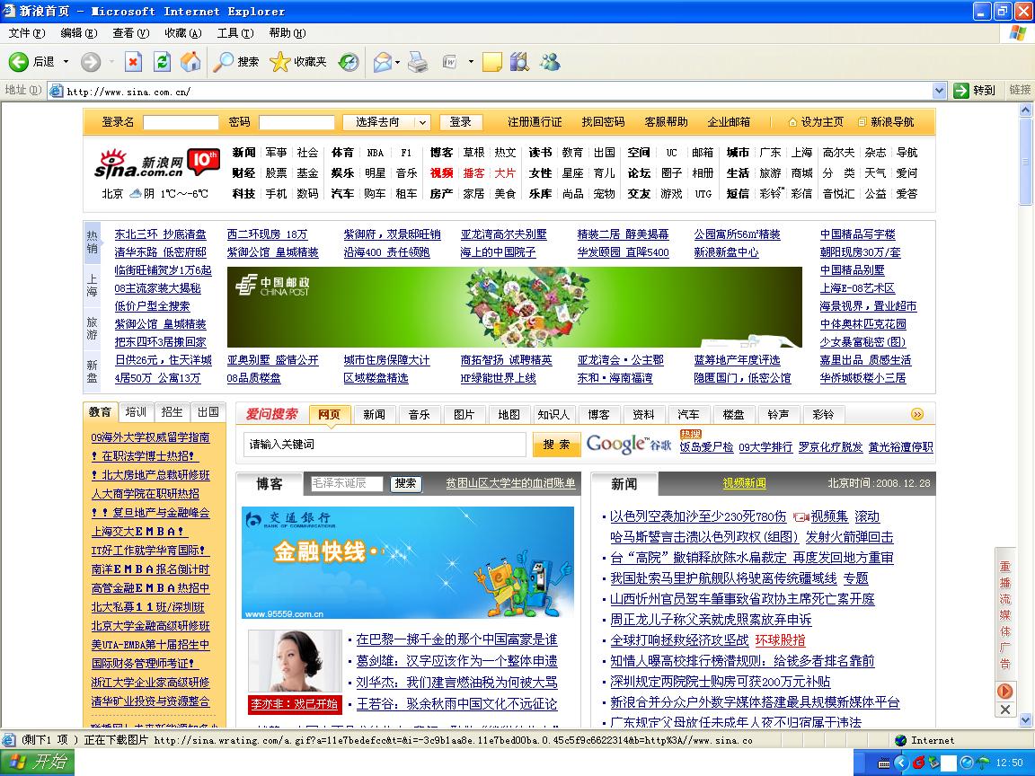The height and width of the screenshot is (776, 1035).
Task: Switch to the 培训 tab
Action: (136, 411)
